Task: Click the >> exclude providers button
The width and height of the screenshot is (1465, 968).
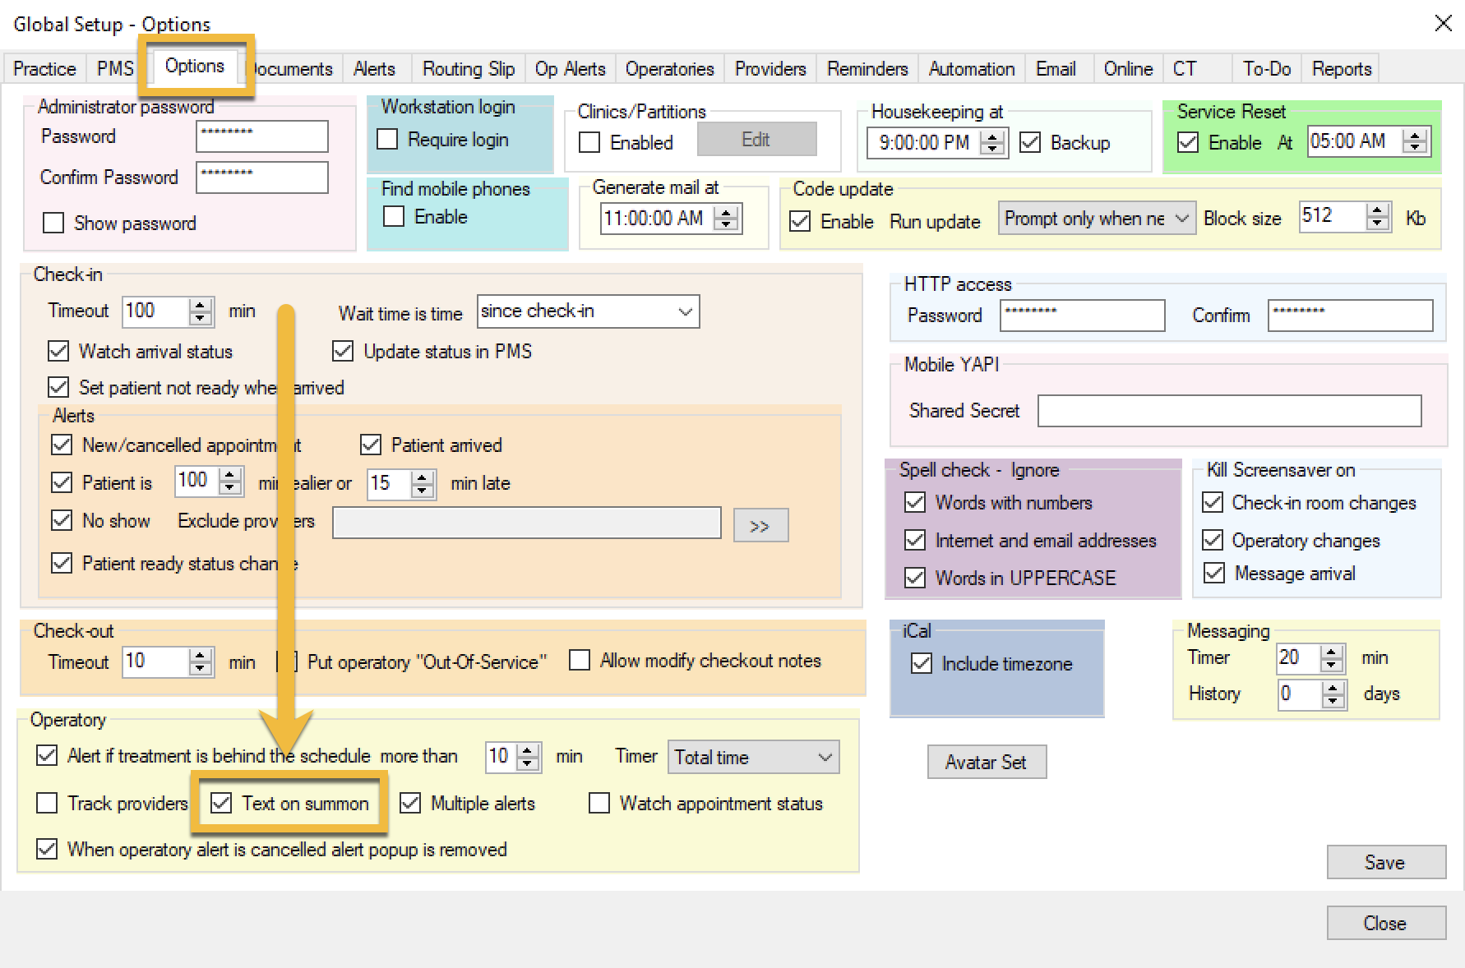Action: coord(760,526)
